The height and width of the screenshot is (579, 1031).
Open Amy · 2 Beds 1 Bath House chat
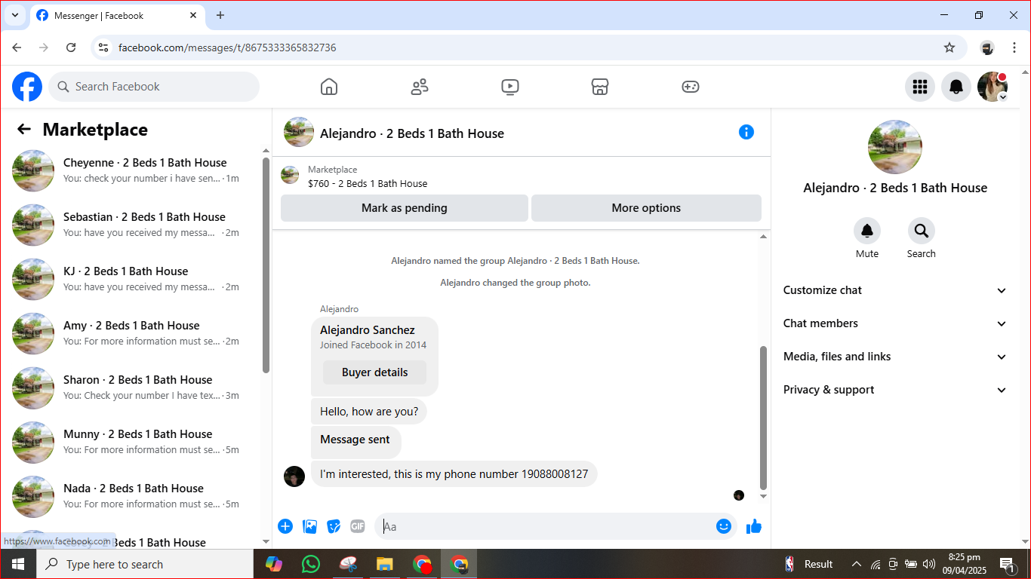pos(134,333)
